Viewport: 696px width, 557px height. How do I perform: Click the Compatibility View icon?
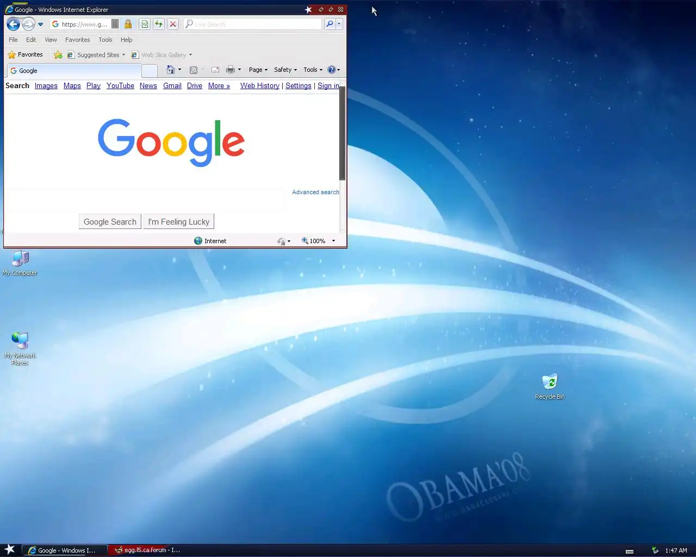pyautogui.click(x=144, y=24)
